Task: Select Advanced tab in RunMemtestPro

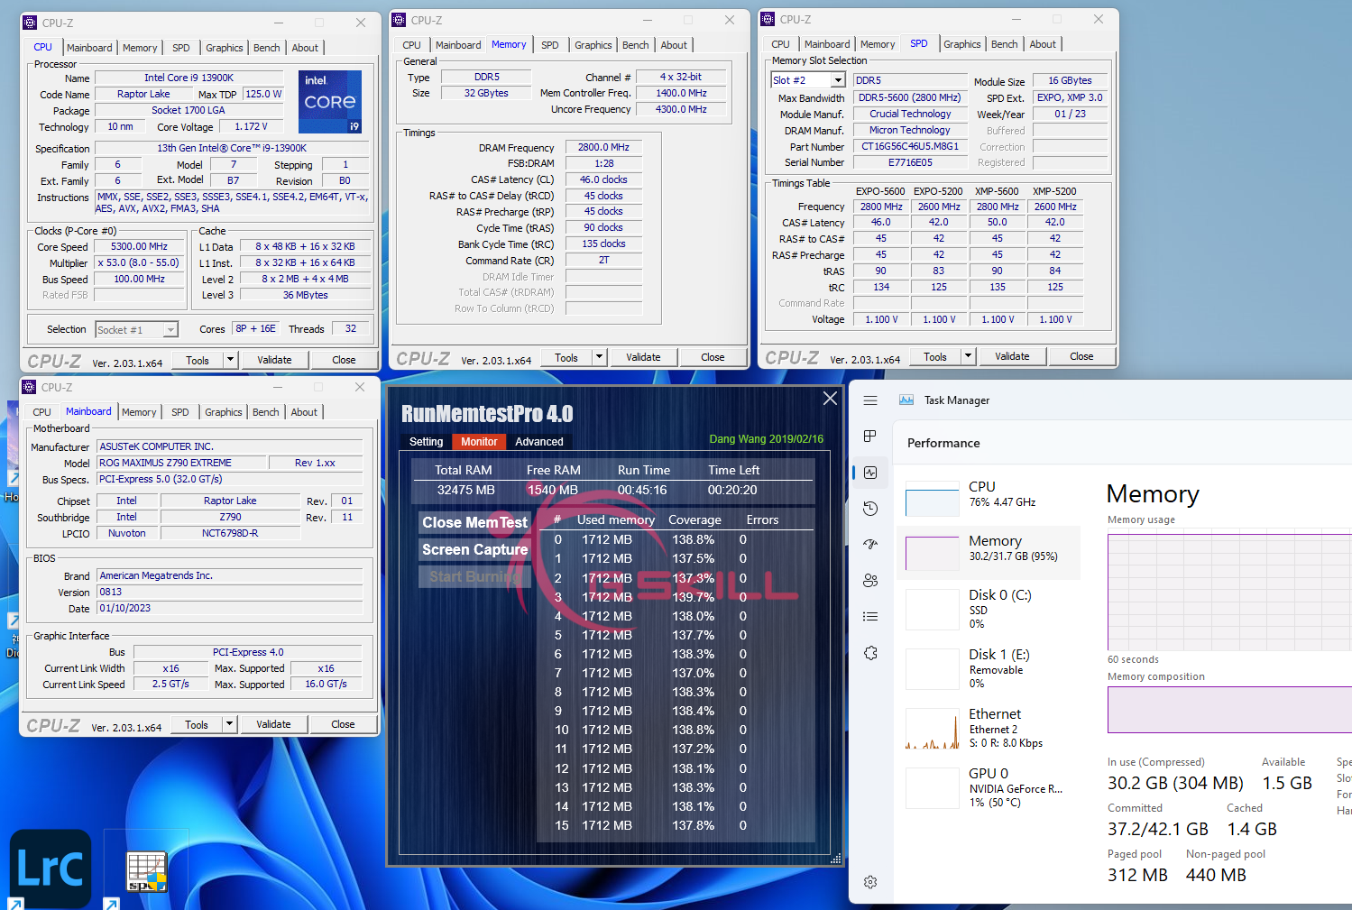Action: [538, 442]
